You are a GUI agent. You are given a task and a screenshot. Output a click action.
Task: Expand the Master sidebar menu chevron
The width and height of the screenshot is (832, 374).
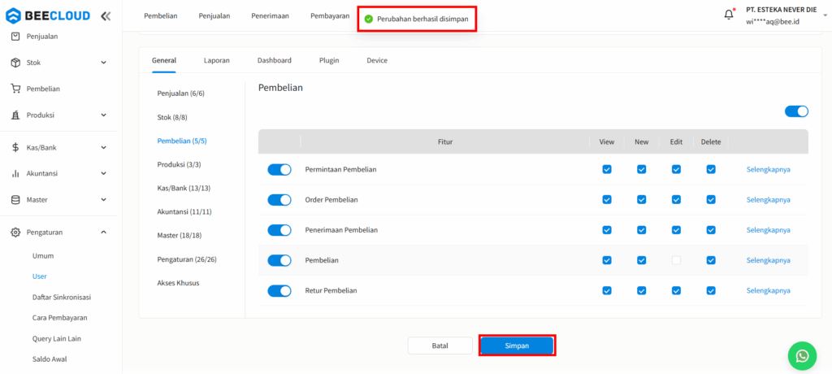coord(103,200)
